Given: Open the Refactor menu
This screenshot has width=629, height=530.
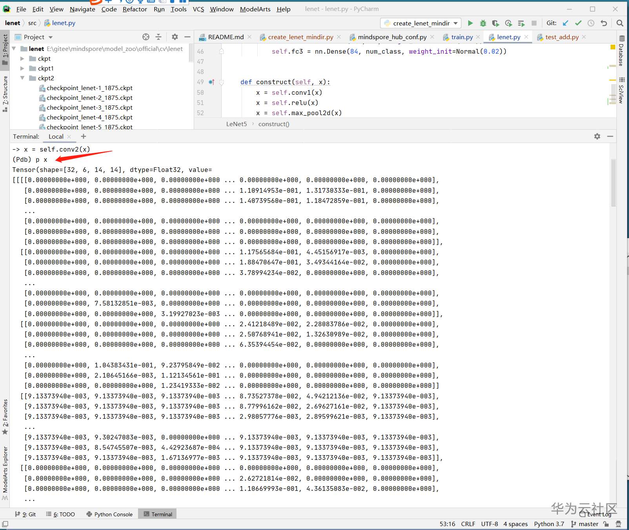Looking at the screenshot, I should tap(135, 9).
